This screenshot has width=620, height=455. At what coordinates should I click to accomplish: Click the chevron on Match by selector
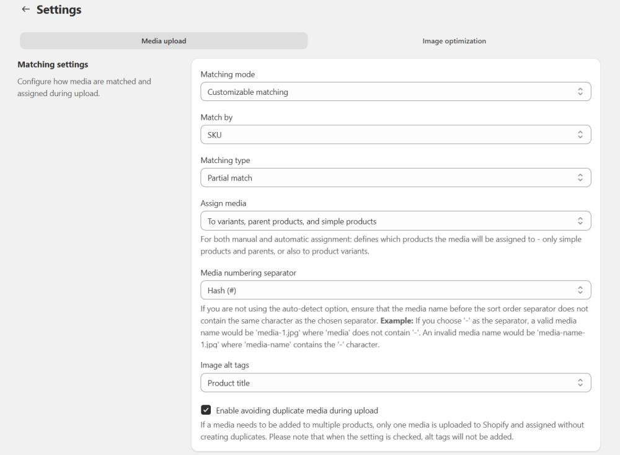(582, 134)
